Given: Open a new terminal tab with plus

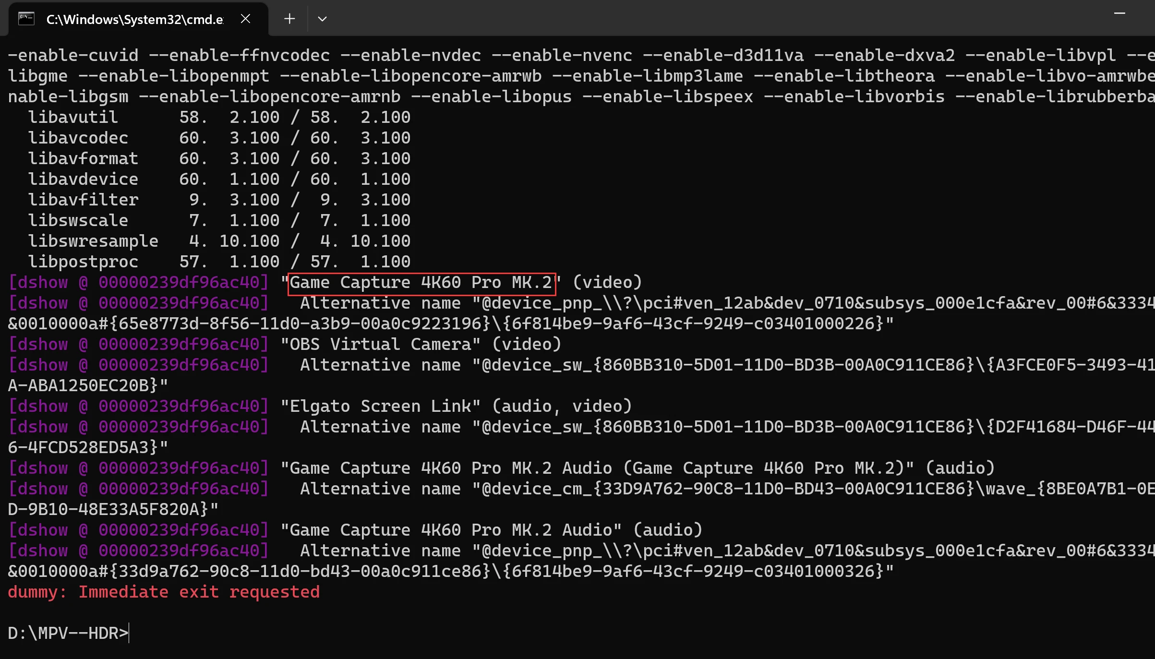Looking at the screenshot, I should (289, 19).
